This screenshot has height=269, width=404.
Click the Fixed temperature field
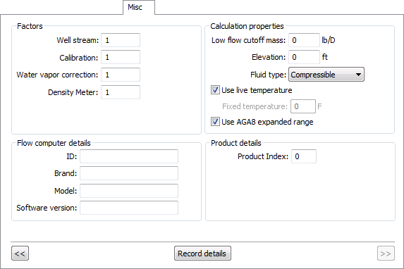pyautogui.click(x=303, y=106)
